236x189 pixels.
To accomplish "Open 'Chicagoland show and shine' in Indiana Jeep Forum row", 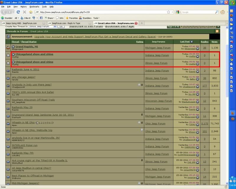I will [34, 54].
